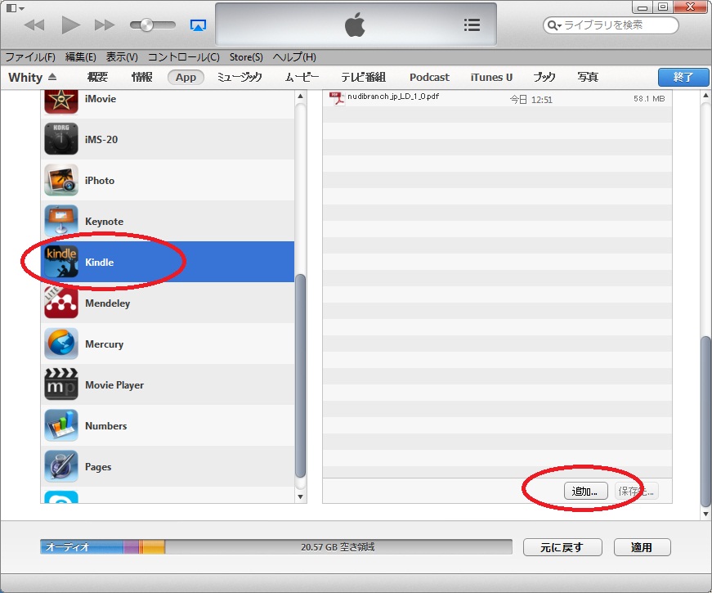The width and height of the screenshot is (712, 593).
Task: Click the Mendeley label in app list
Action: click(107, 303)
